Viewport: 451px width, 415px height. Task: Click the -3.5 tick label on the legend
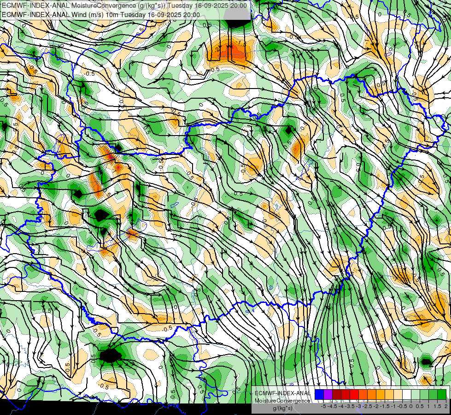350,406
